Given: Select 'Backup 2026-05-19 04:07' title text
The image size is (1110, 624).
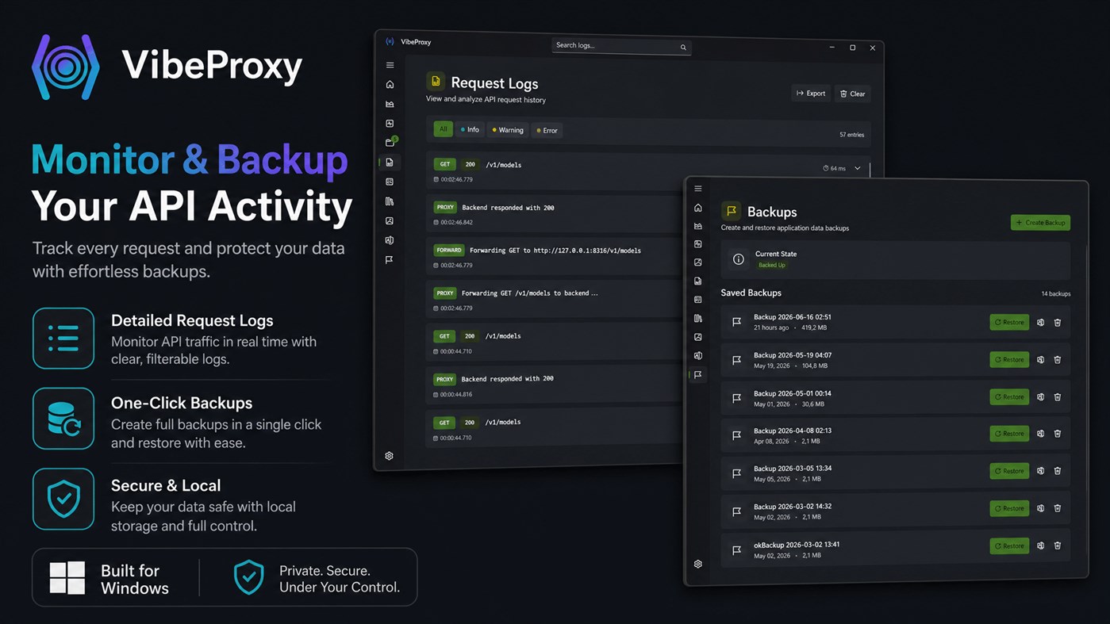Looking at the screenshot, I should (x=793, y=355).
